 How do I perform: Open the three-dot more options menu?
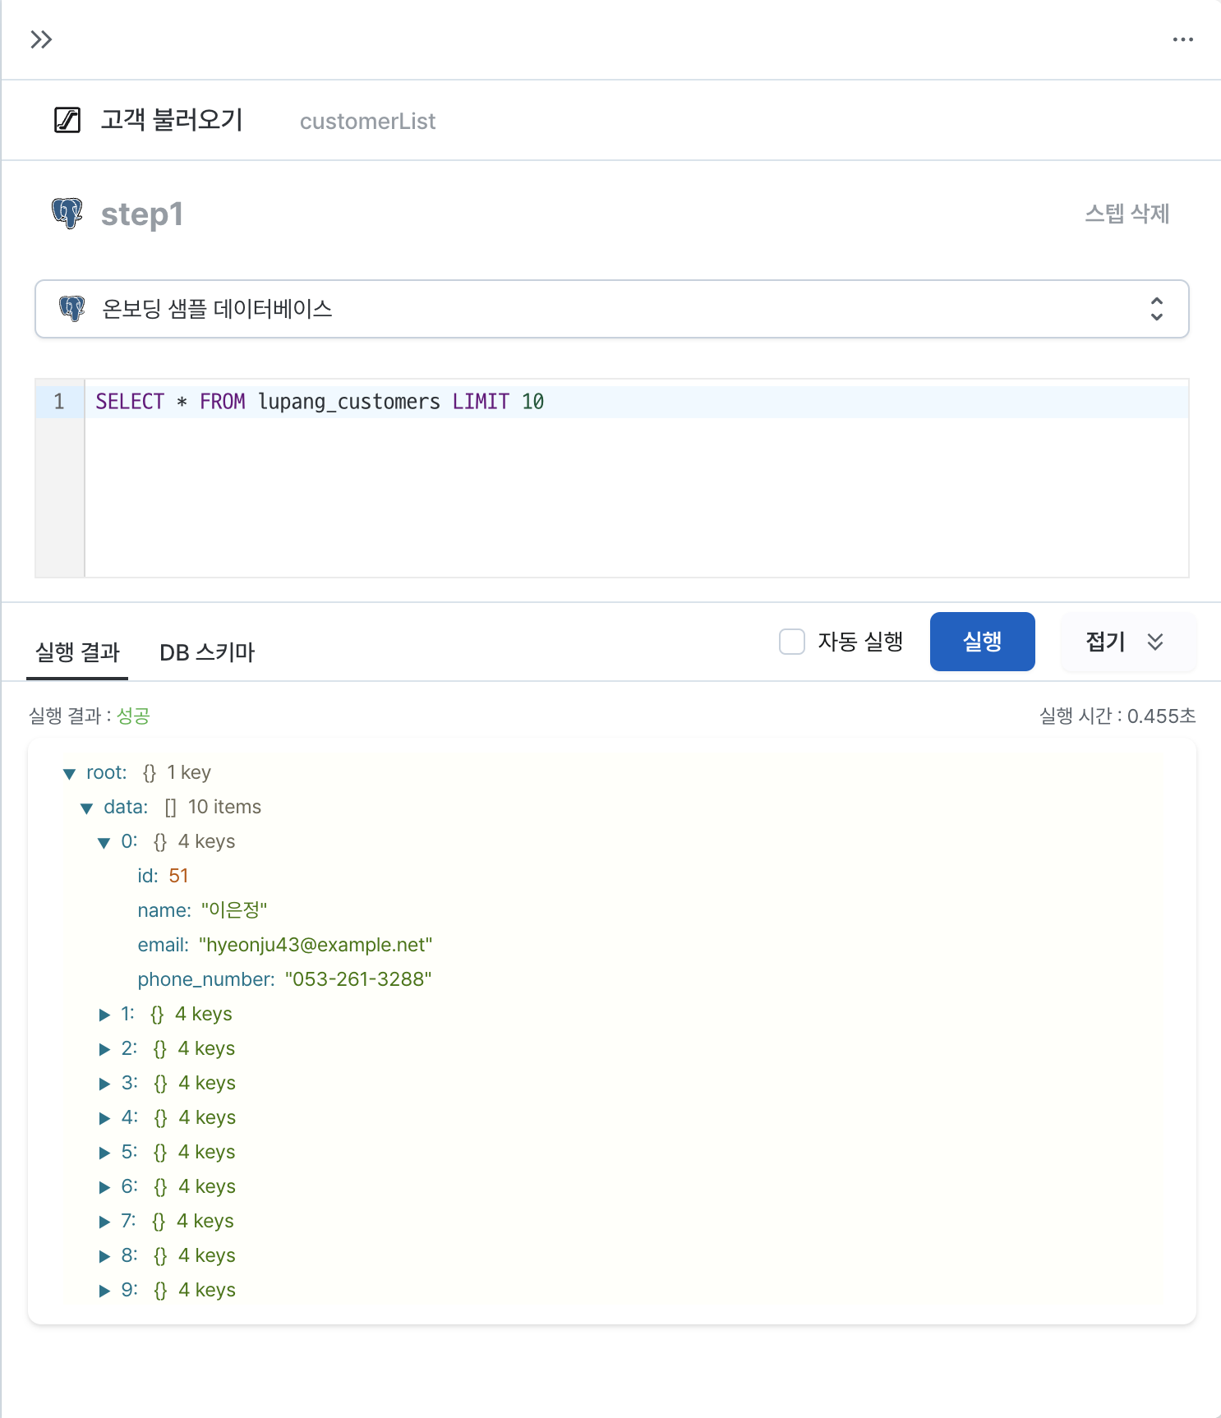coord(1182,39)
